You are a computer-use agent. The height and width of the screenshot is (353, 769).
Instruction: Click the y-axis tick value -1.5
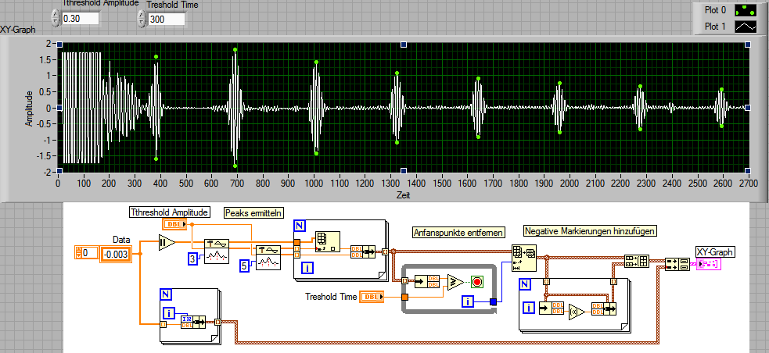(44, 156)
